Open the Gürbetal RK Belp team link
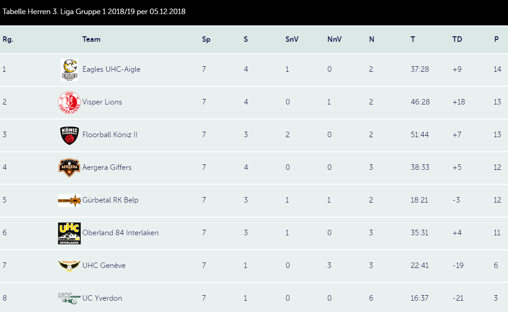The width and height of the screenshot is (508, 312). (x=110, y=200)
